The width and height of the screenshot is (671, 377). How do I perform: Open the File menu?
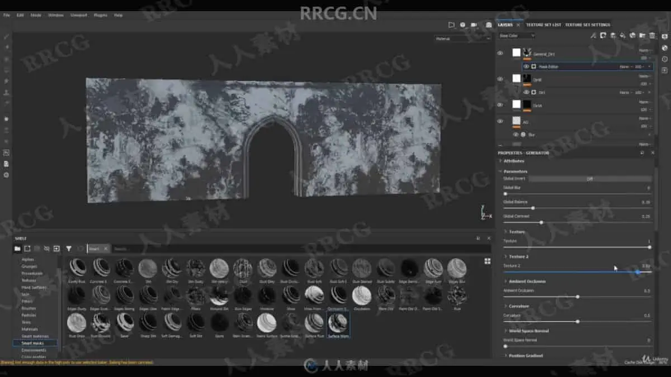7,15
